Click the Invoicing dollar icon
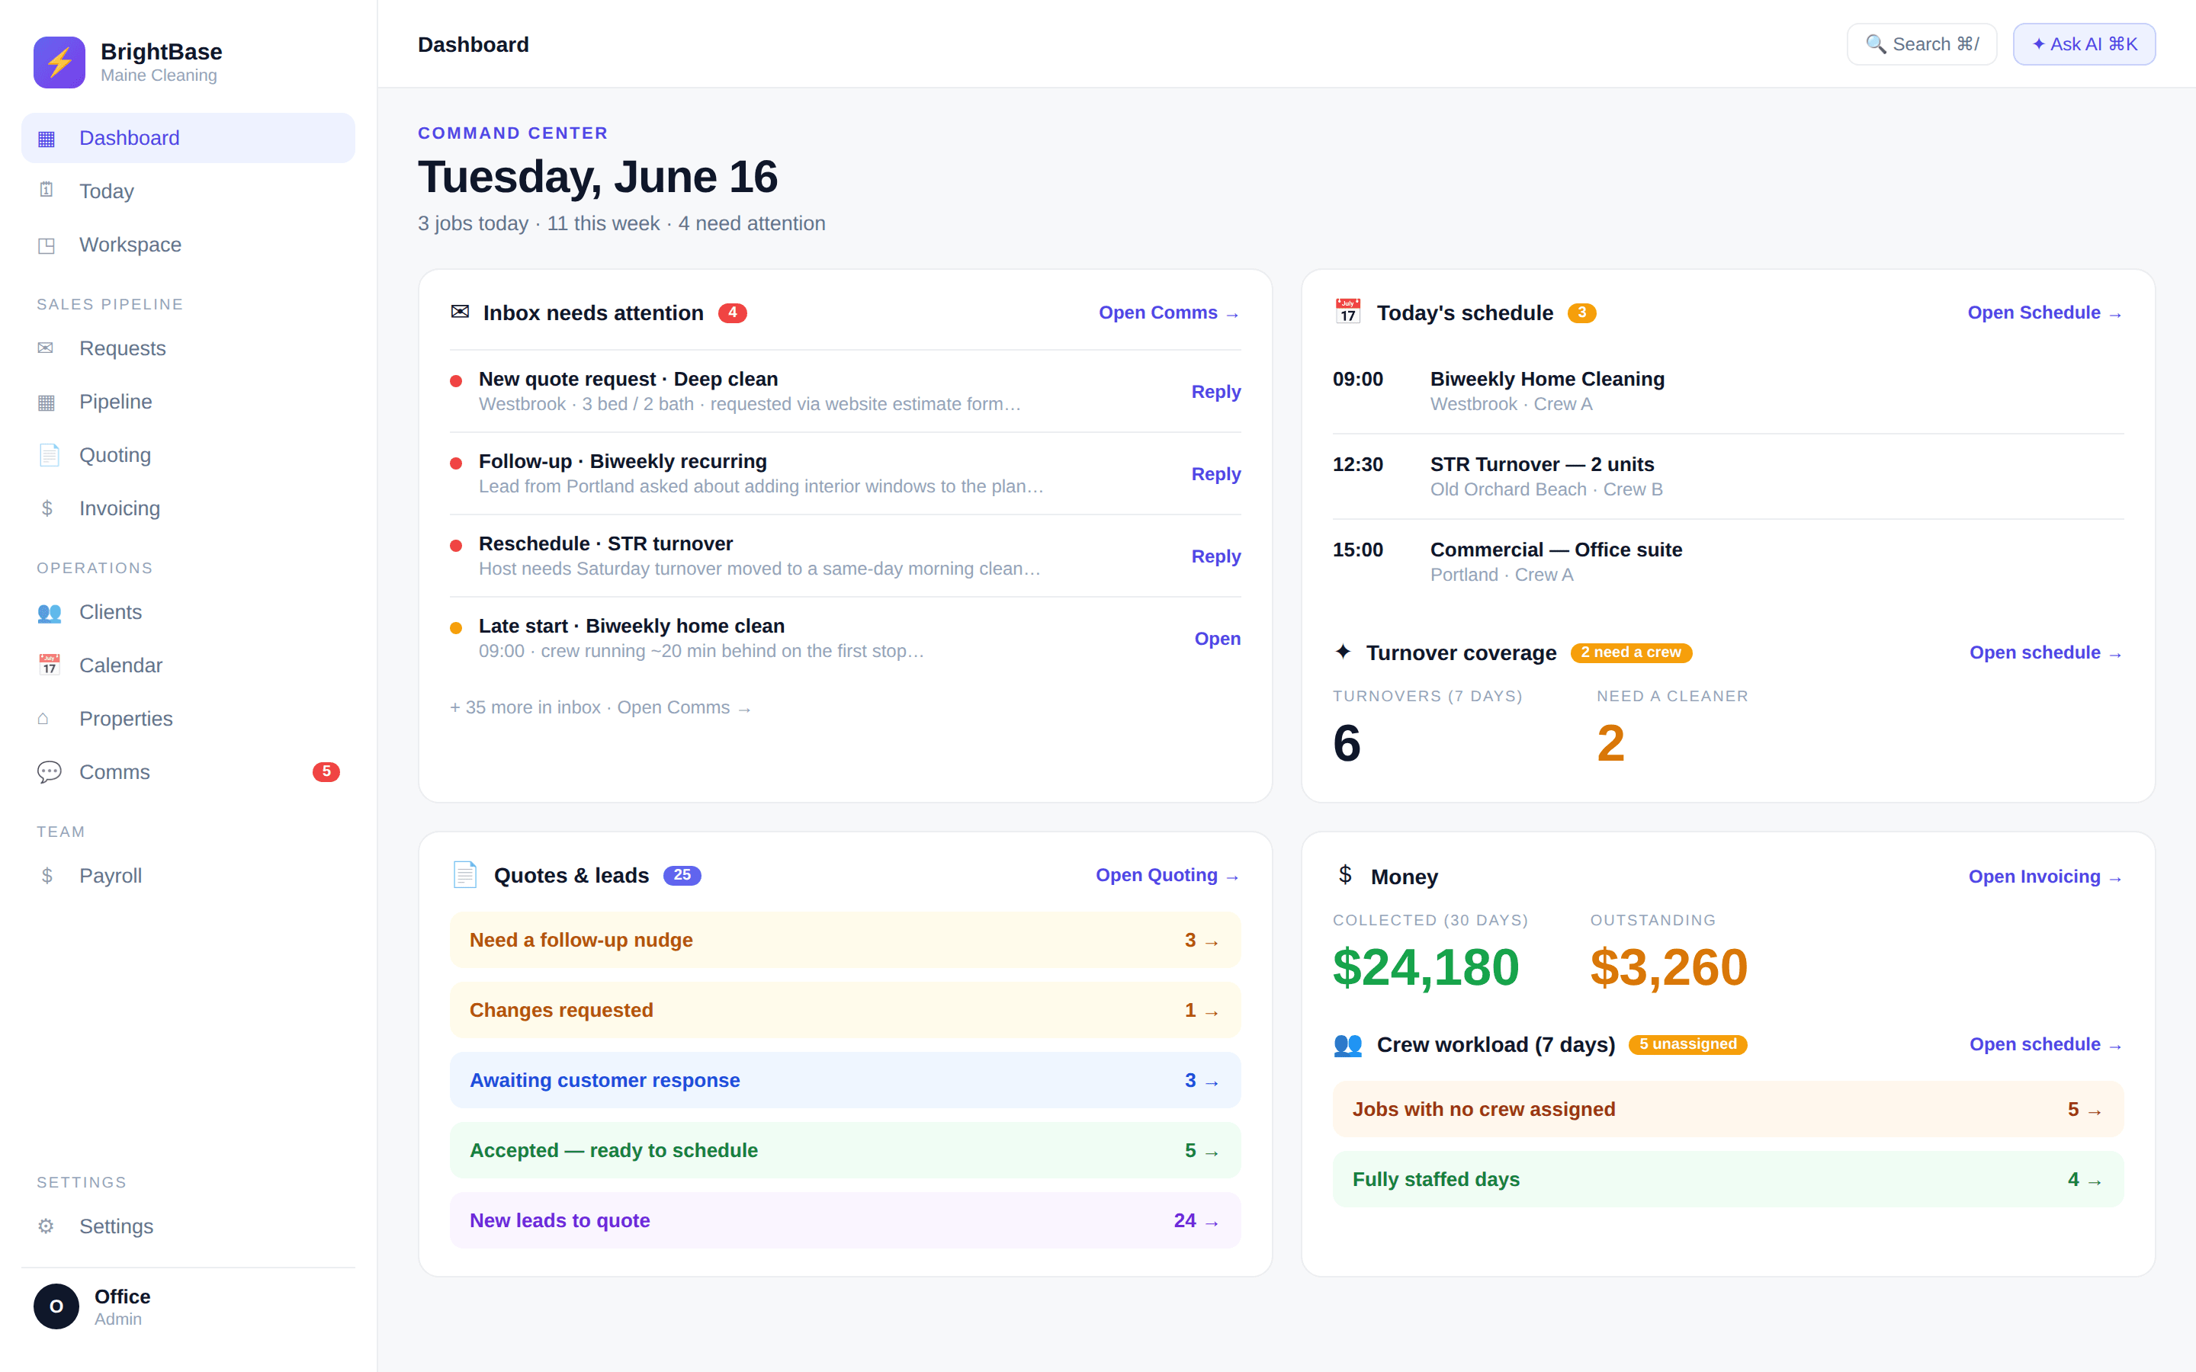This screenshot has height=1372, width=2196. coord(47,508)
